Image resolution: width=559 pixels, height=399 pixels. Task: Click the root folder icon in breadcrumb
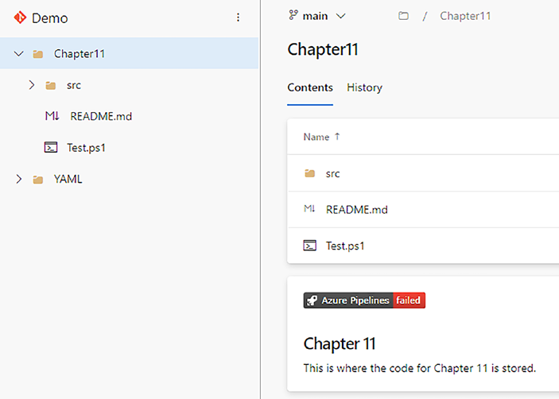click(403, 16)
